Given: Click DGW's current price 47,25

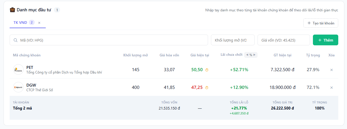Looking at the screenshot, I should pos(197,87).
